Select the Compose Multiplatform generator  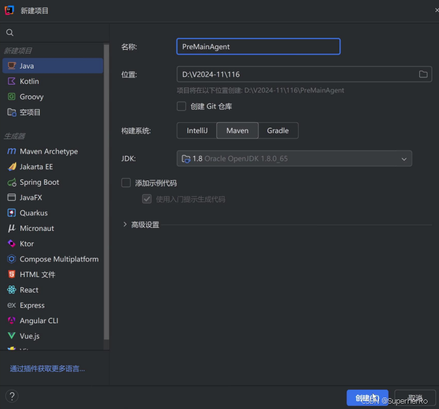coord(53,259)
